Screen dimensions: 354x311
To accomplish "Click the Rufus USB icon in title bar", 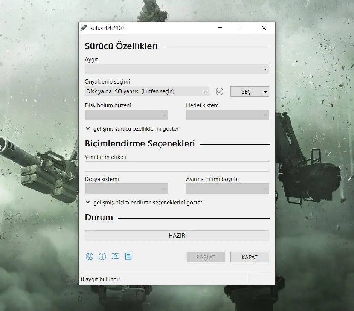I will [84, 28].
